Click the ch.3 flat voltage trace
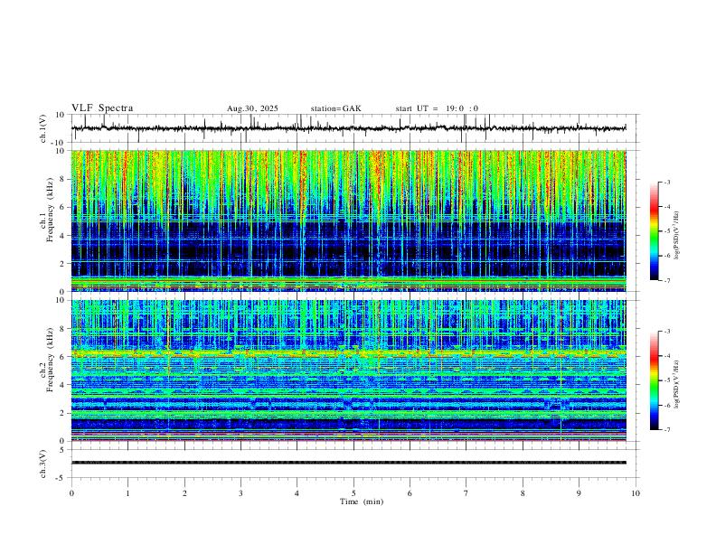The height and width of the screenshot is (553, 716). 348,463
